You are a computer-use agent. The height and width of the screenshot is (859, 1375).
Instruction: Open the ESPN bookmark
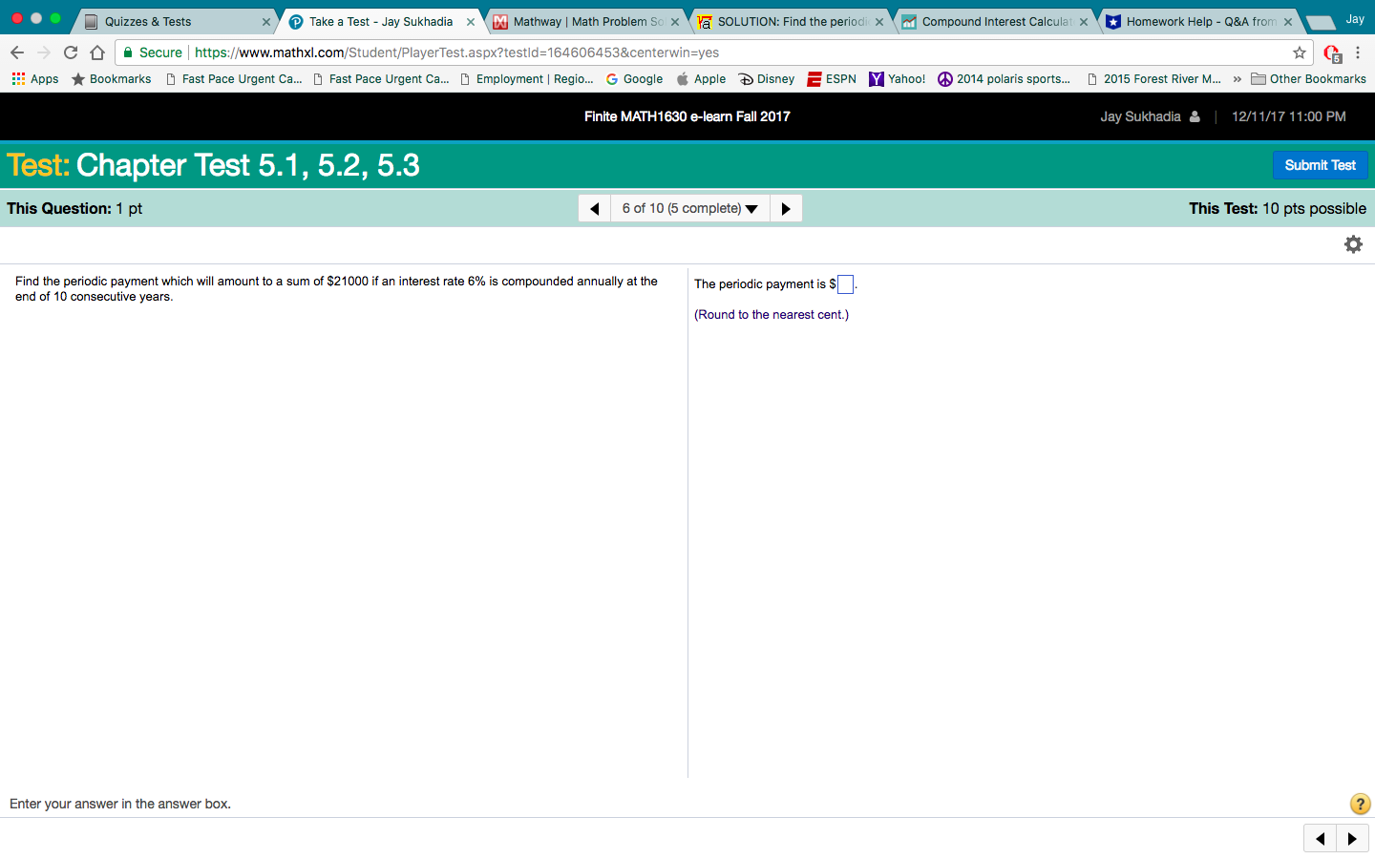[832, 79]
